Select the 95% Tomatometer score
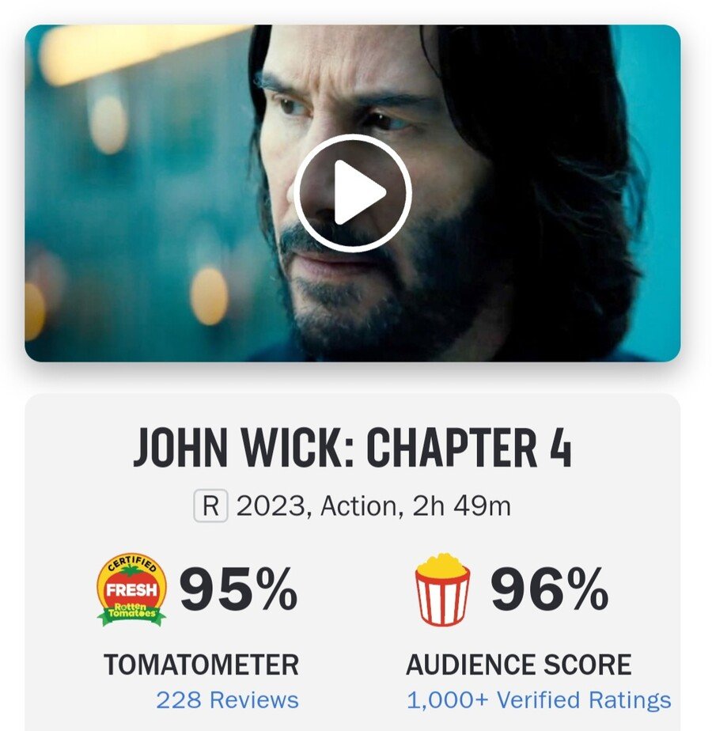This screenshot has width=712, height=731. click(x=238, y=589)
